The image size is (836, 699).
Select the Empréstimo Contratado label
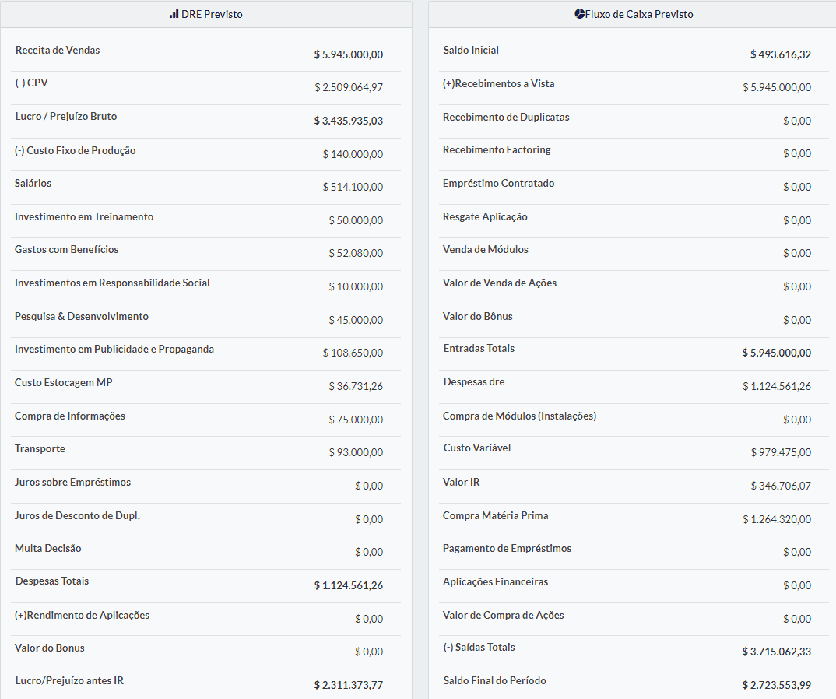click(x=498, y=184)
